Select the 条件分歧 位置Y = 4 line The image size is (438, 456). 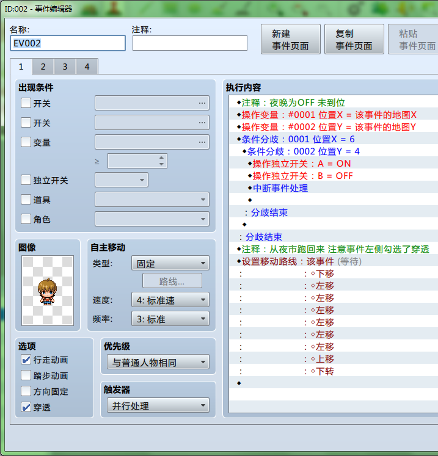334,151
